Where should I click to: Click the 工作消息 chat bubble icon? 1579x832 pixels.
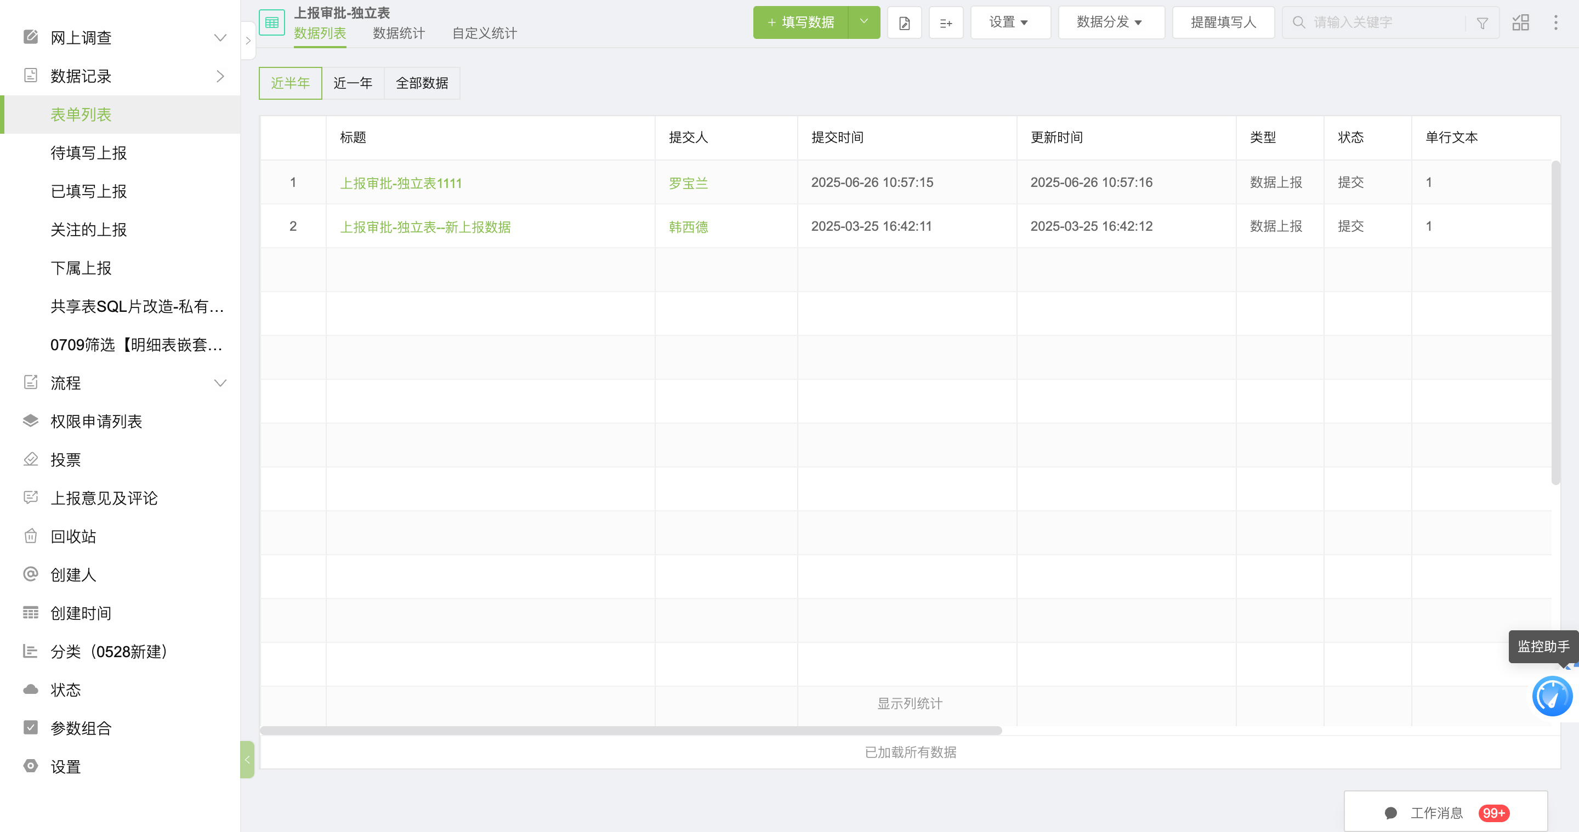(x=1391, y=813)
